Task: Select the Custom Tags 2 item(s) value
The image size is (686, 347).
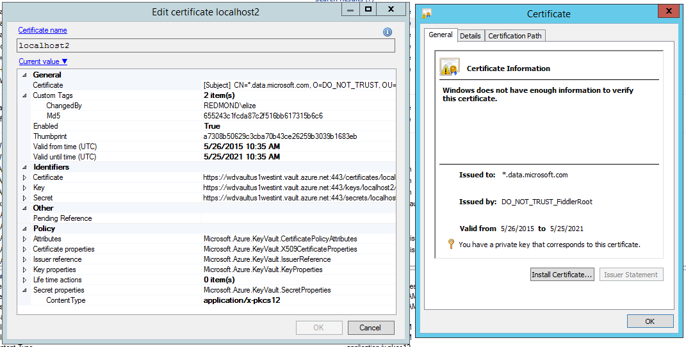Action: pos(219,95)
